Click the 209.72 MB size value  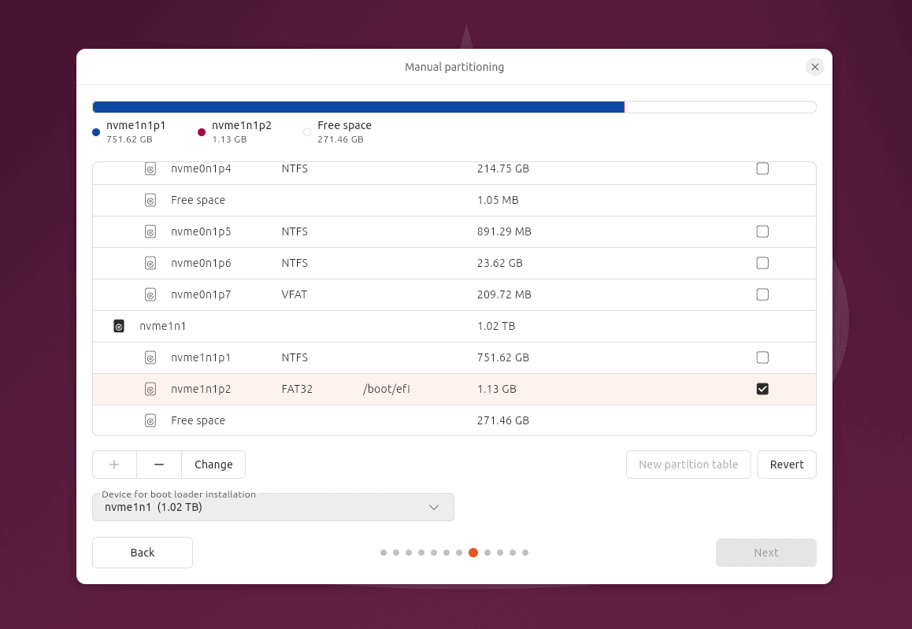tap(504, 294)
